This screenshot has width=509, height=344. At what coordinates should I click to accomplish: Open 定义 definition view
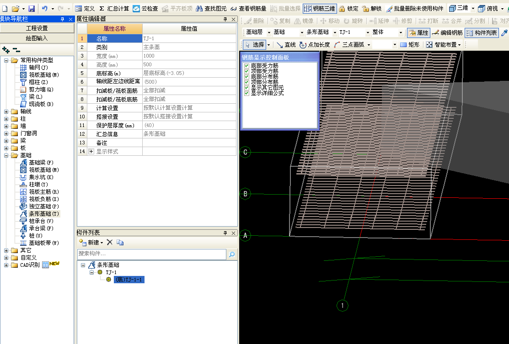(x=85, y=9)
